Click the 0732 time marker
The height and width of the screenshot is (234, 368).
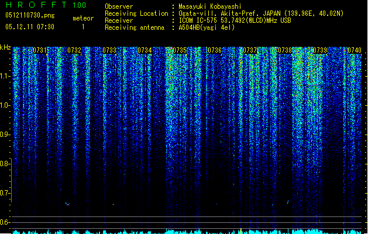(74, 50)
